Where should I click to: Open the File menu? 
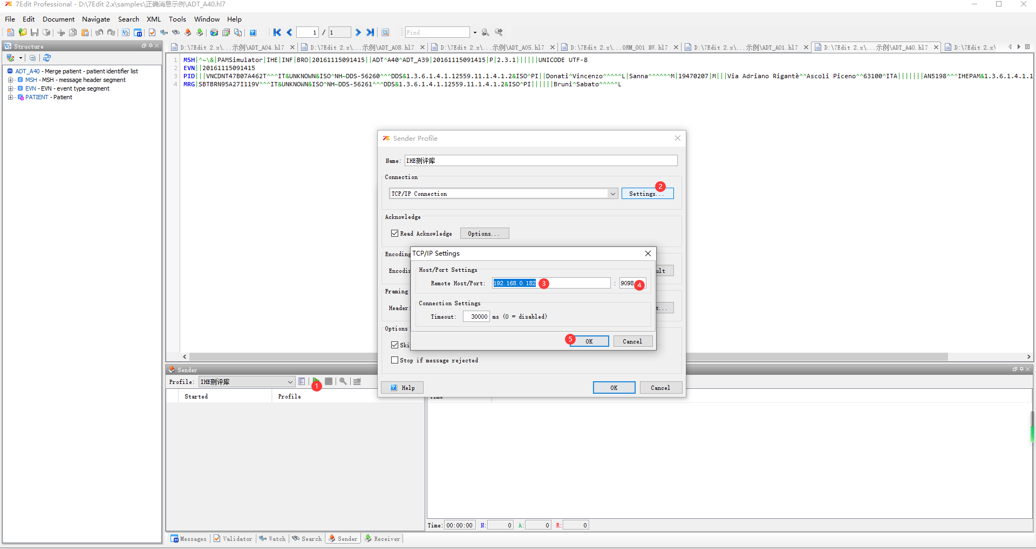(x=10, y=19)
